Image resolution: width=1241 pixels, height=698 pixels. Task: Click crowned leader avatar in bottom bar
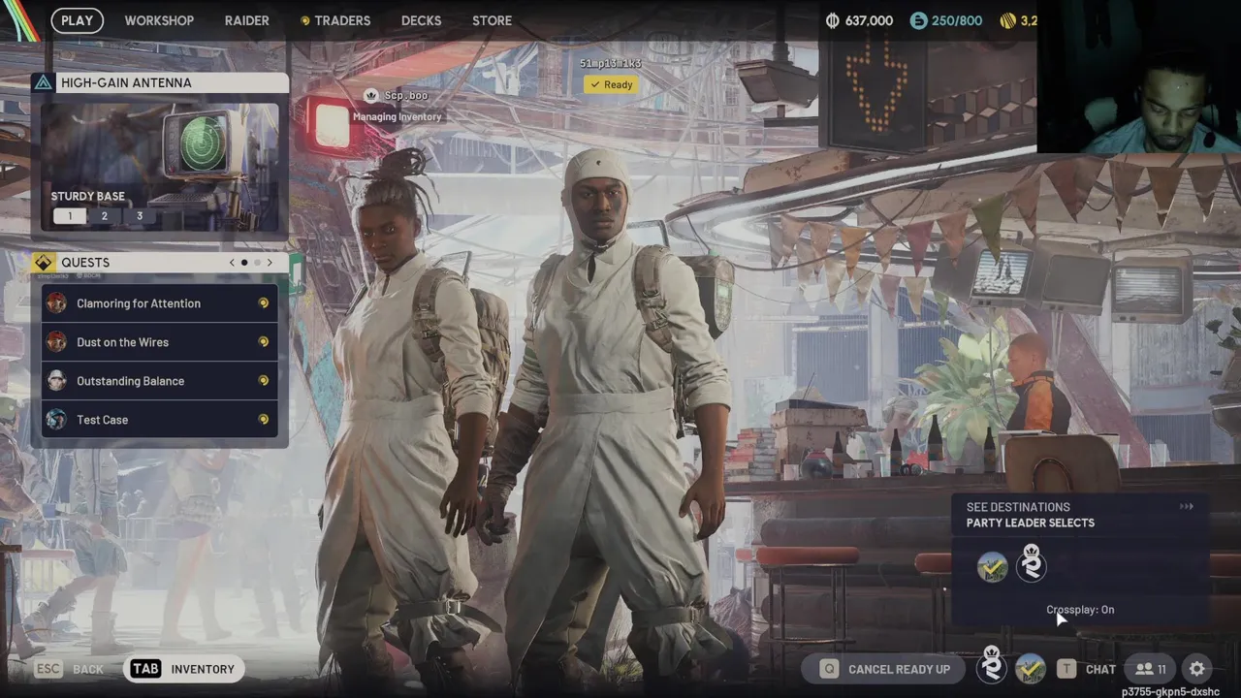(991, 666)
